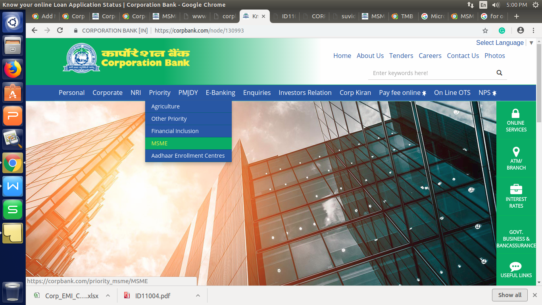Click the Tenders link
Screen dimensions: 542x305
(x=401, y=56)
